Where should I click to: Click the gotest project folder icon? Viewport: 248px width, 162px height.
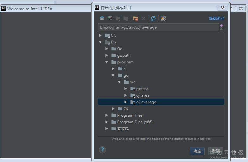[x=132, y=89]
